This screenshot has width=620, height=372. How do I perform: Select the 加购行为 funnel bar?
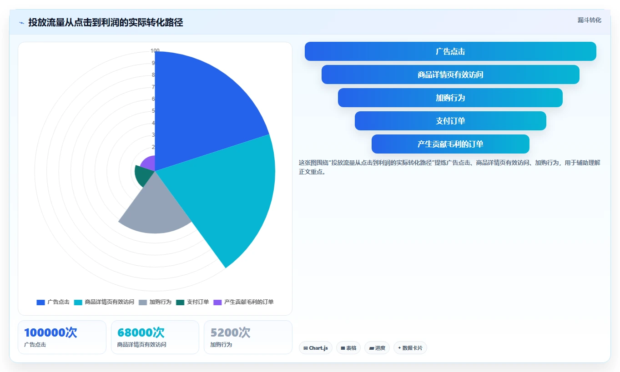(x=450, y=98)
